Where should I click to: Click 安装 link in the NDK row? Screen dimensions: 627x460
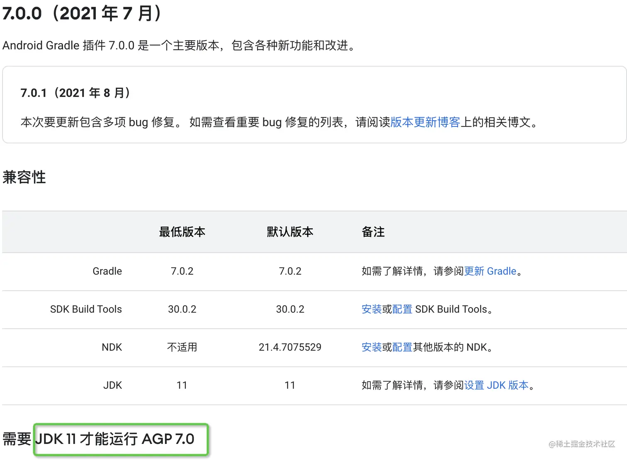[371, 347]
